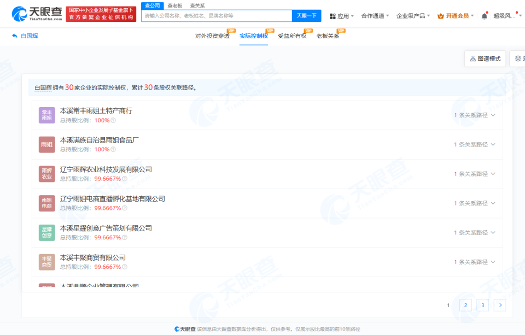
Task: Open the 本溪常丰雨姐土特产商行 company logo
Action: 47,115
